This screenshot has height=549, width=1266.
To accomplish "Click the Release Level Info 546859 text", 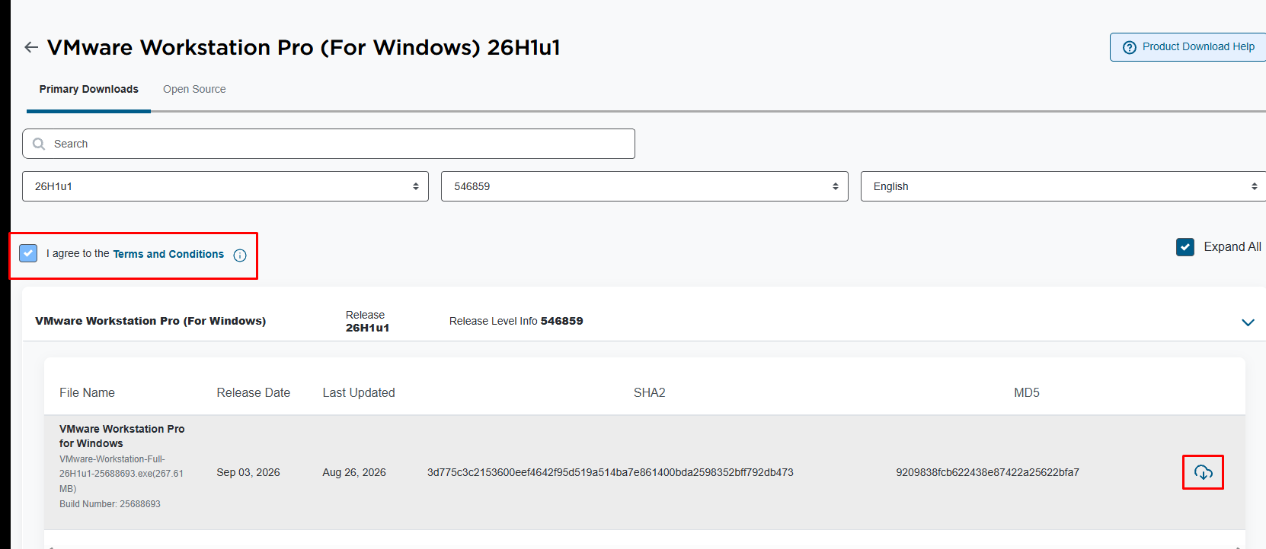I will pyautogui.click(x=516, y=321).
